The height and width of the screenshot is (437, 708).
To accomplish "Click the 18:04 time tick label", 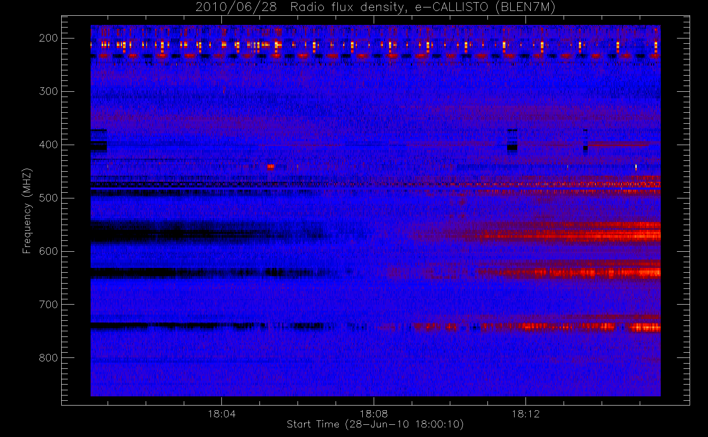I will click(221, 414).
